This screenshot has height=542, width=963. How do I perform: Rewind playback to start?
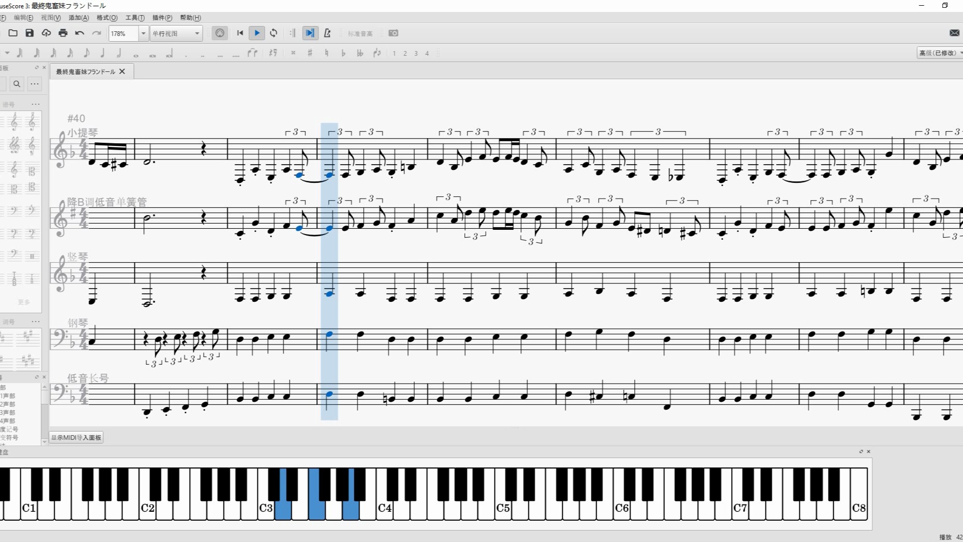240,33
